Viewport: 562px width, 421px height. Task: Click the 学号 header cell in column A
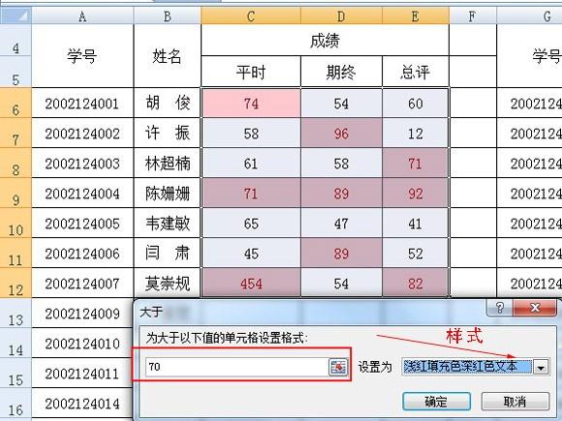click(82, 56)
